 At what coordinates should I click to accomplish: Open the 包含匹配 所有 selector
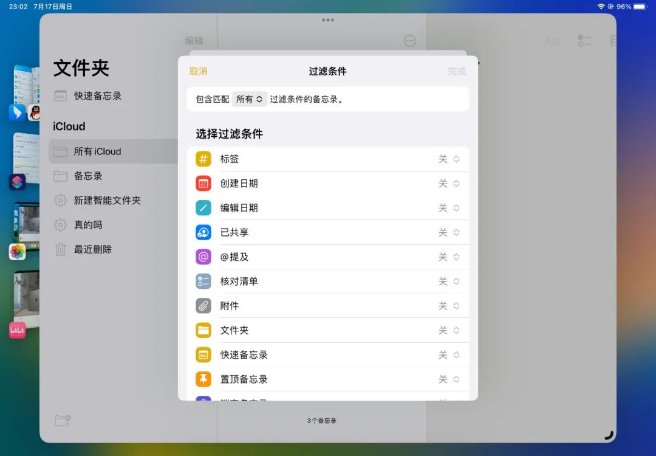(249, 99)
